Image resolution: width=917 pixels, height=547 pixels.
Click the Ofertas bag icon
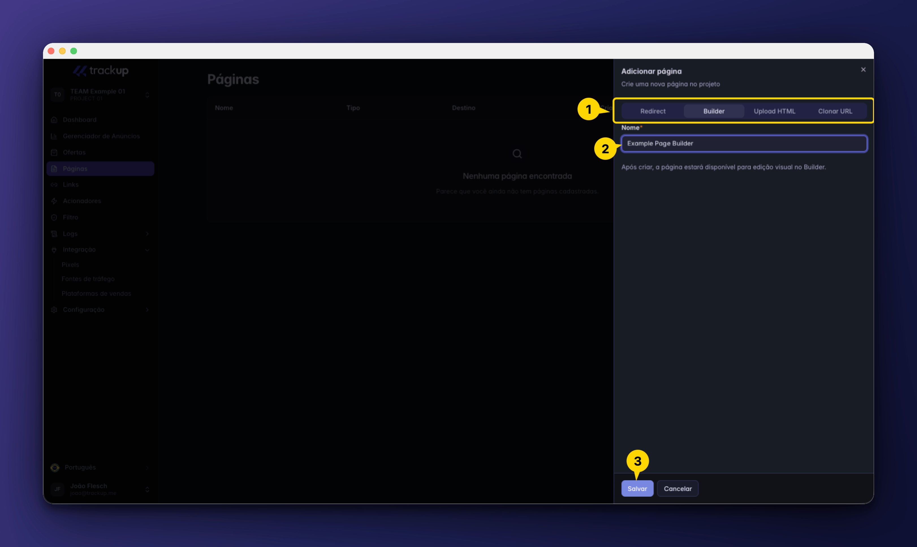click(54, 152)
